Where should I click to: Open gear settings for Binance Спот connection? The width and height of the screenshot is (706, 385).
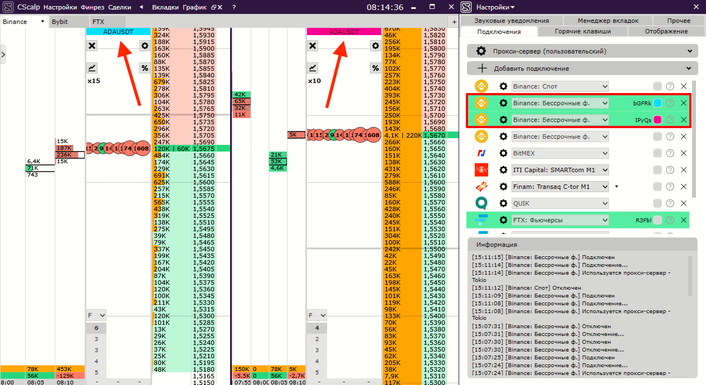(x=504, y=86)
